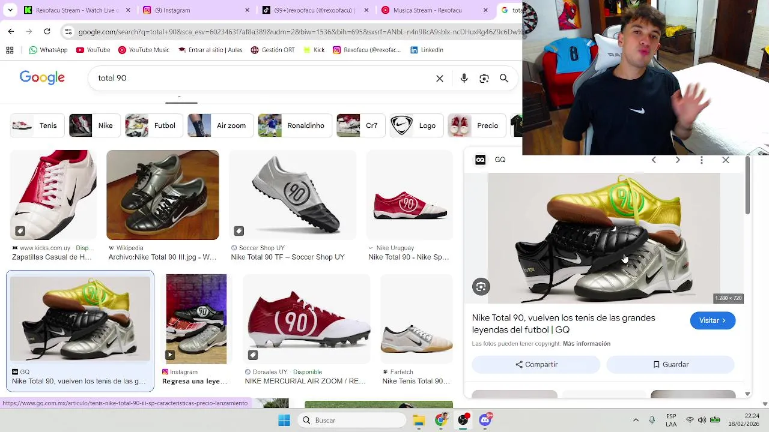Open tab search dropdown in Chrome

(x=10, y=10)
